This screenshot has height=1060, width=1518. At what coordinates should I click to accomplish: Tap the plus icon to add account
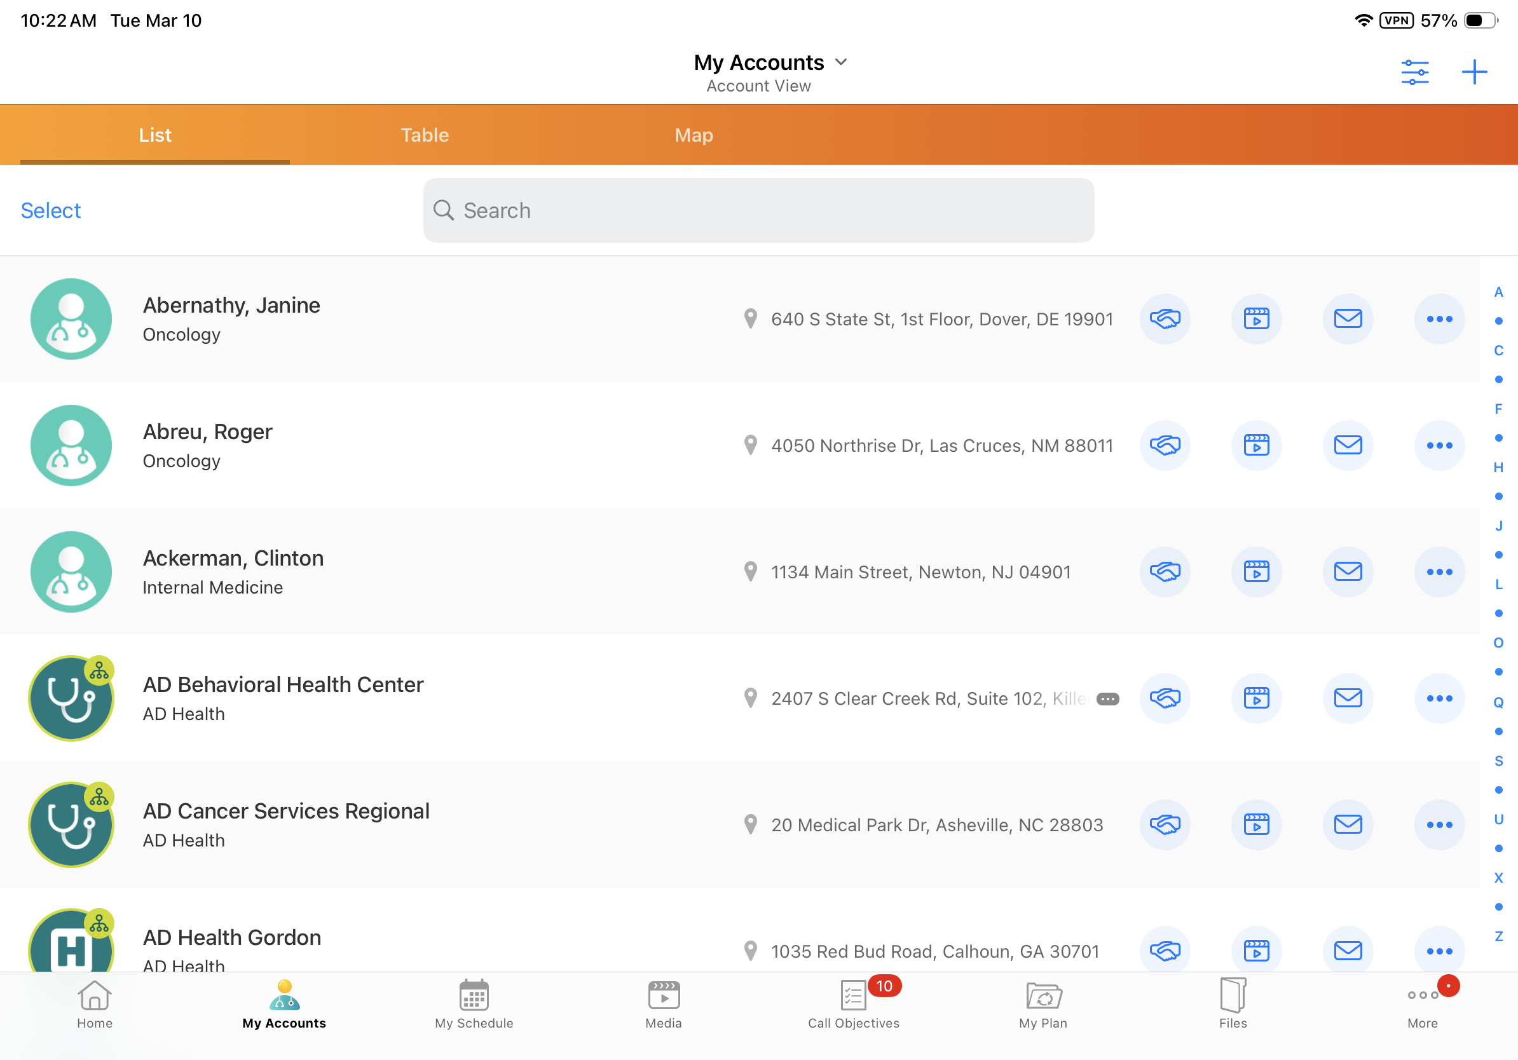[x=1474, y=72]
